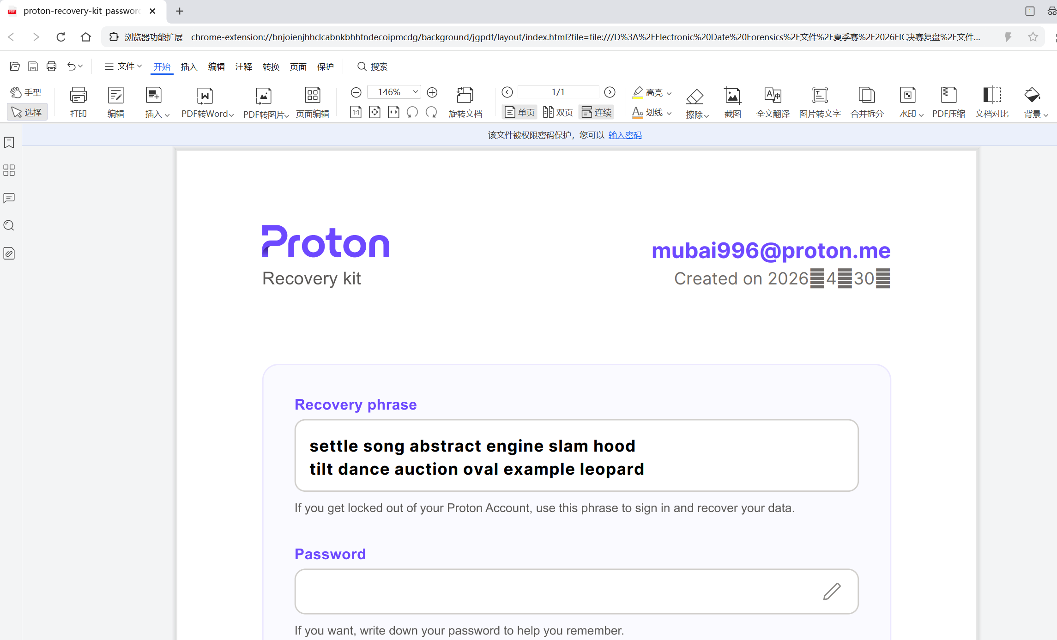Click the fit page icon
Image resolution: width=1057 pixels, height=640 pixels.
(375, 112)
